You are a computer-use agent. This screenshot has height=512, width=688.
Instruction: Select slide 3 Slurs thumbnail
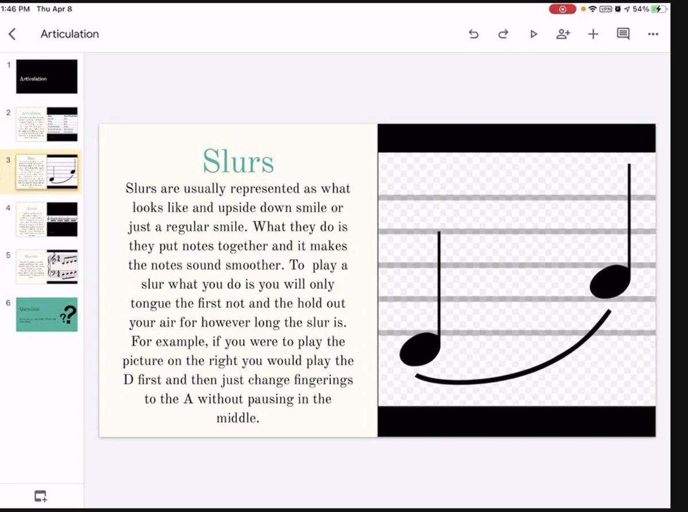tap(46, 171)
